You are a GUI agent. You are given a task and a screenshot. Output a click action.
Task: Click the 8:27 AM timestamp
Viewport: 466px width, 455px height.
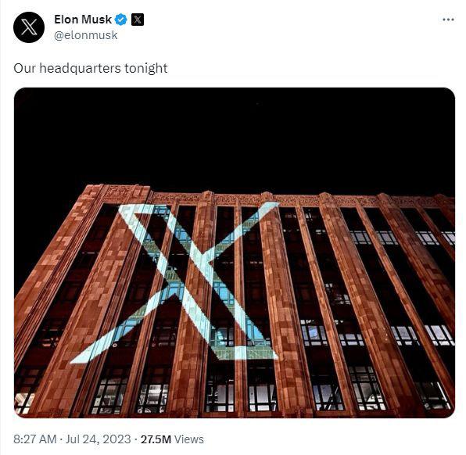34,439
